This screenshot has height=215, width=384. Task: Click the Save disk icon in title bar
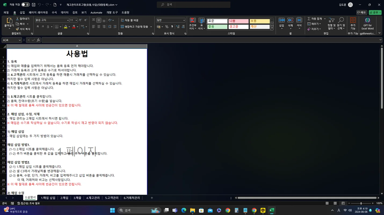pyautogui.click(x=34, y=5)
